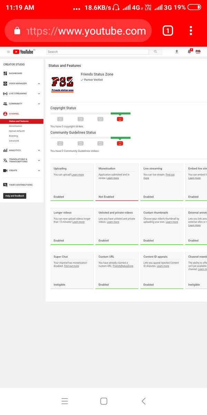This screenshot has height=415, width=207.
Task: Click Your Contributions label
Action: pyautogui.click(x=21, y=185)
